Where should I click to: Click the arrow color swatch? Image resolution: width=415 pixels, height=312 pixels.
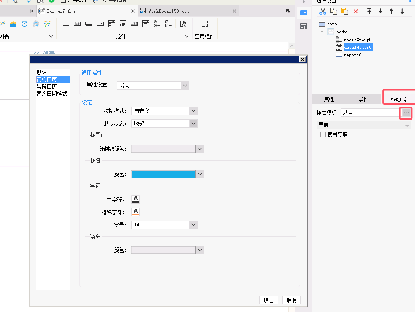click(164, 250)
